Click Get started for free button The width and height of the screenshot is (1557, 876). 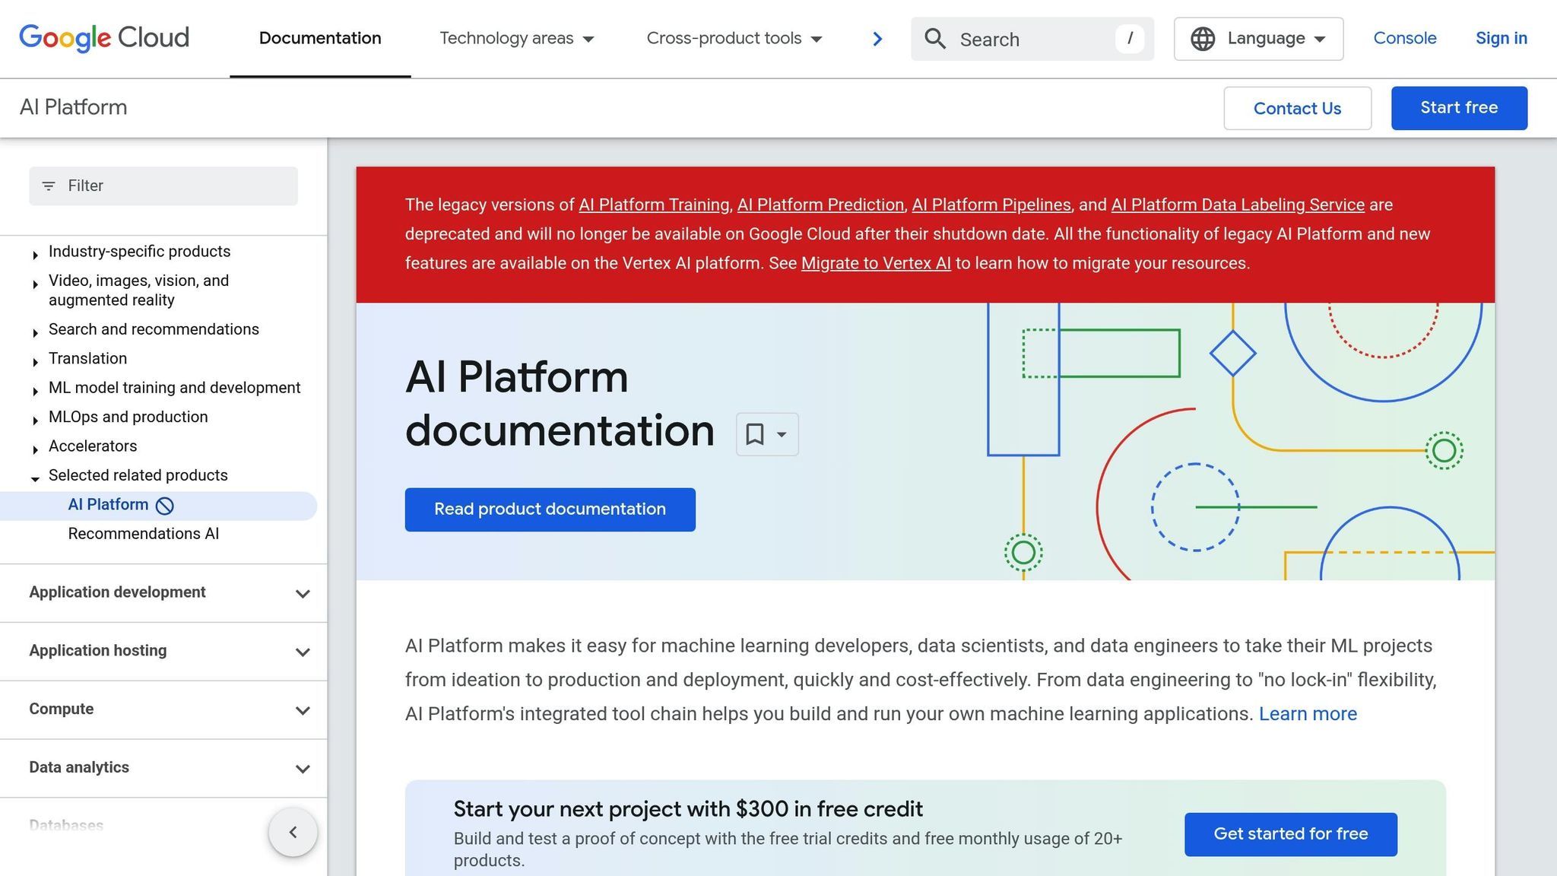click(x=1290, y=834)
